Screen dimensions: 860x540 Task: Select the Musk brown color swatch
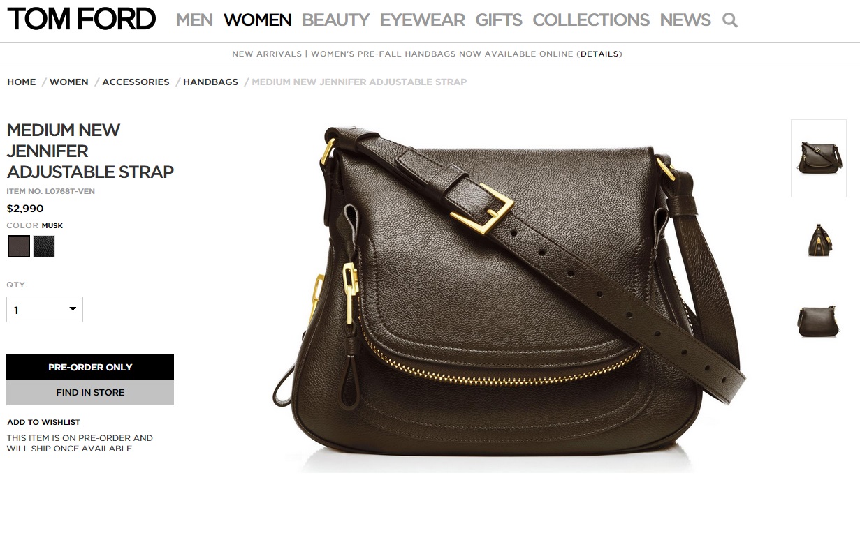point(19,246)
